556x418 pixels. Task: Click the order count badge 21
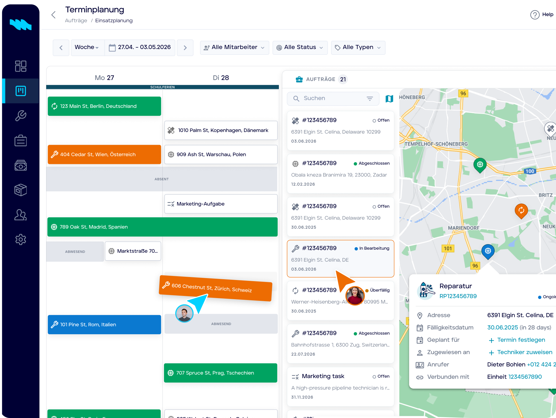point(343,79)
